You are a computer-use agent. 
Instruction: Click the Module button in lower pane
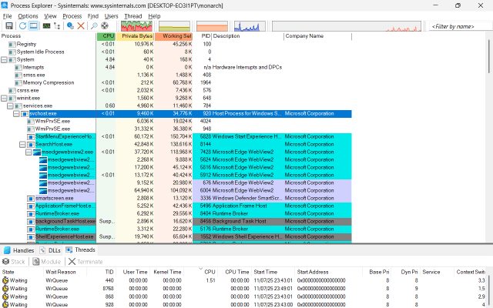click(47, 262)
